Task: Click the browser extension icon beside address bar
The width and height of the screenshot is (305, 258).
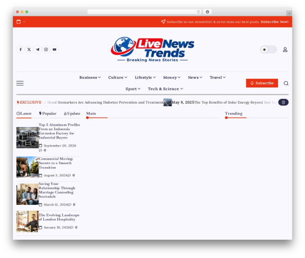Action: coord(207,12)
